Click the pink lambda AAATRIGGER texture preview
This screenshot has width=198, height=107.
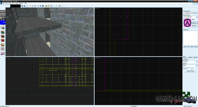tap(187, 23)
